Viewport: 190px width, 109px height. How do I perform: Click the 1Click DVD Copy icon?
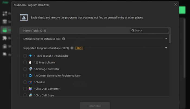pyautogui.click(x=30, y=95)
